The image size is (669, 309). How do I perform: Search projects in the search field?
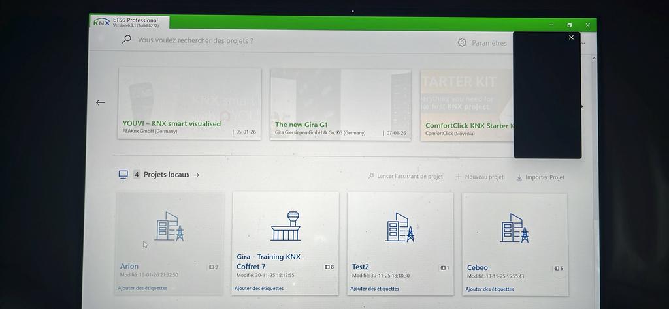195,41
